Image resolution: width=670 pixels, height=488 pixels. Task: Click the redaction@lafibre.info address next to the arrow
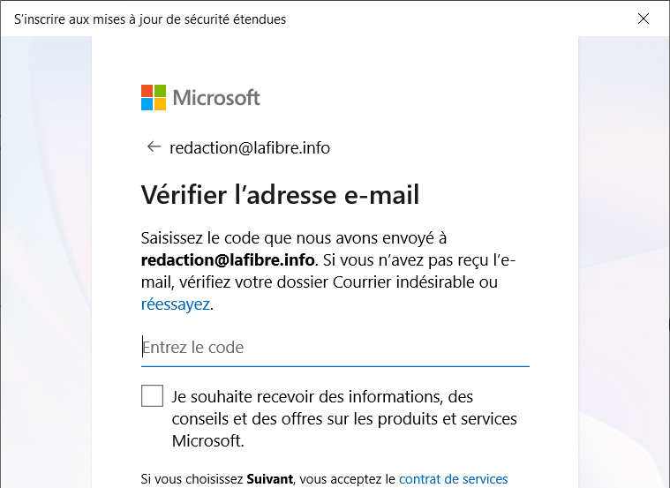pos(250,148)
